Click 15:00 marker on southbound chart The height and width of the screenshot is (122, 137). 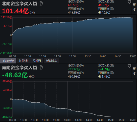(111, 120)
